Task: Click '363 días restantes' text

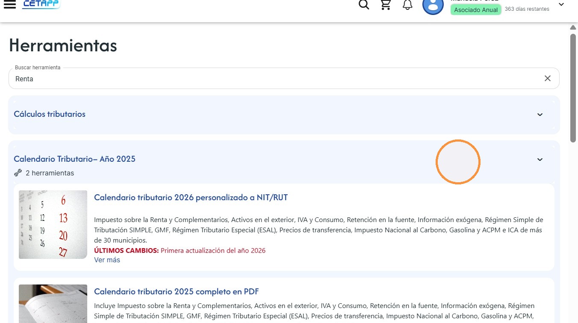Action: click(527, 9)
